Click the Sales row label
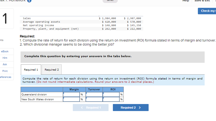Viewport: 216px width, 121px height. [x=27, y=18]
